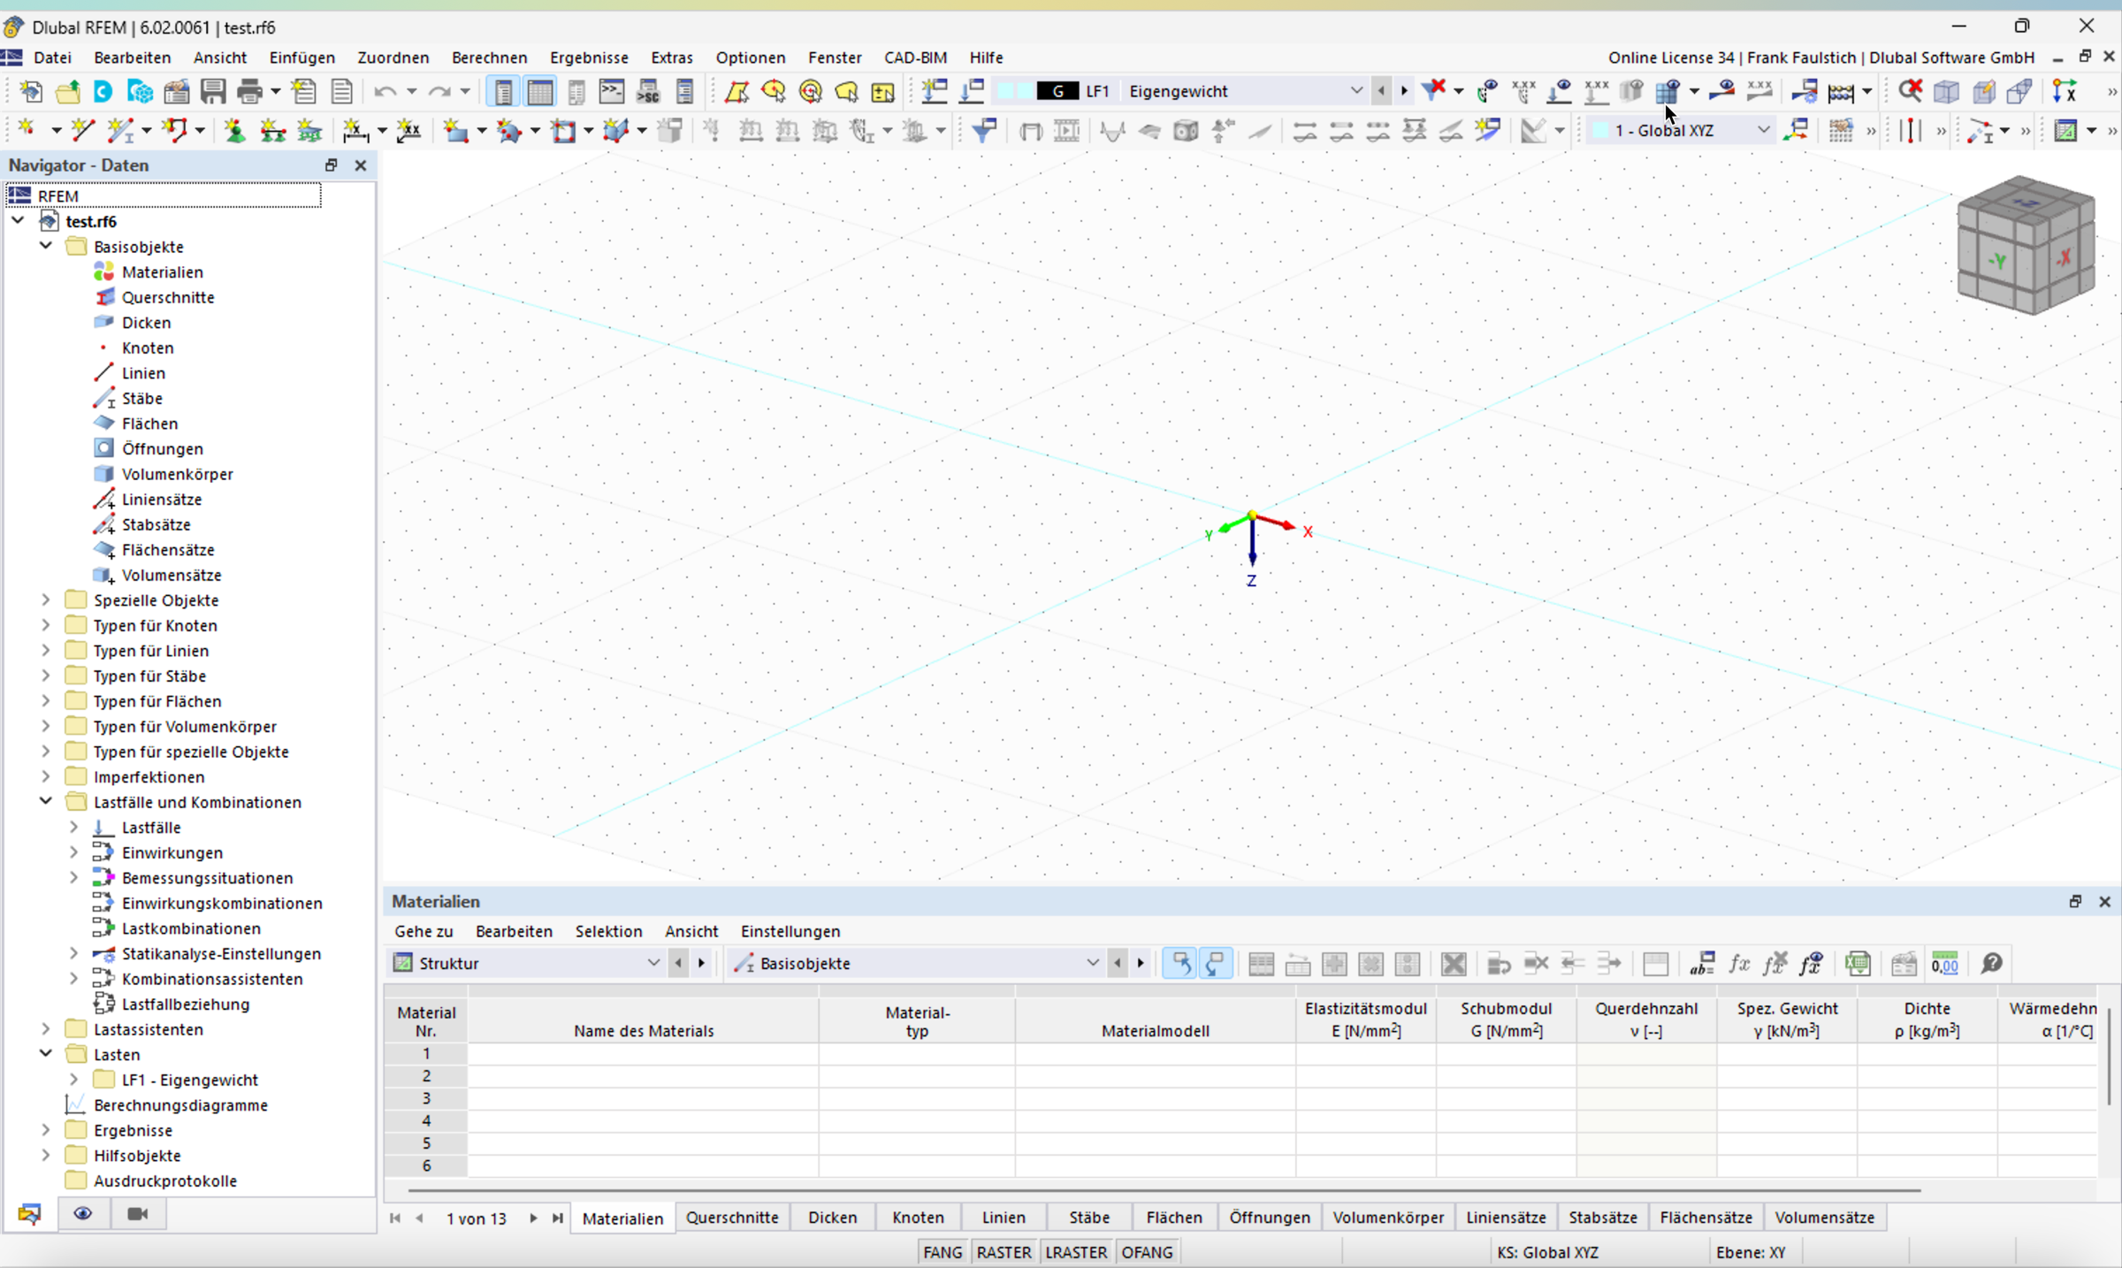The width and height of the screenshot is (2122, 1268).
Task: Open Einstellungen in Materialien panel menu
Action: click(x=790, y=931)
